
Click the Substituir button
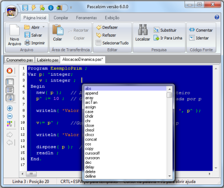(x=165, y=30)
